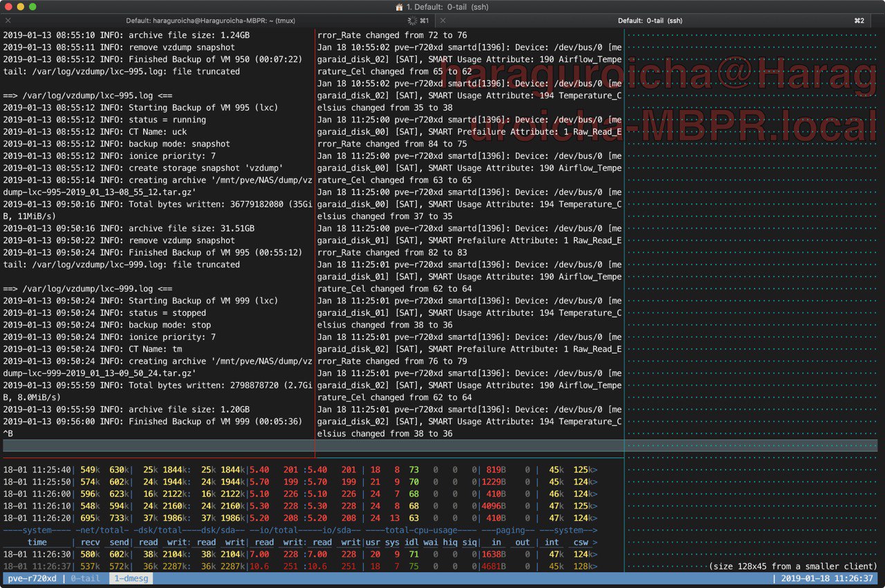Click the activity spinner on the tmux tab

click(x=413, y=21)
